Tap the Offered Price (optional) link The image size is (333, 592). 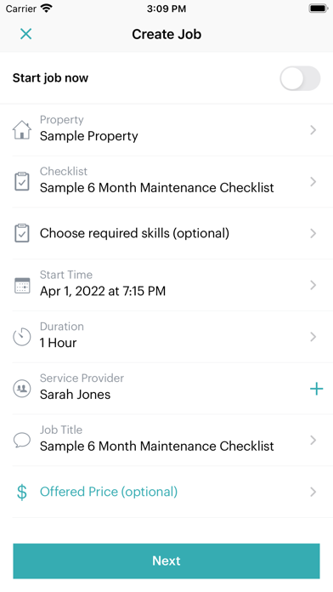click(x=109, y=492)
